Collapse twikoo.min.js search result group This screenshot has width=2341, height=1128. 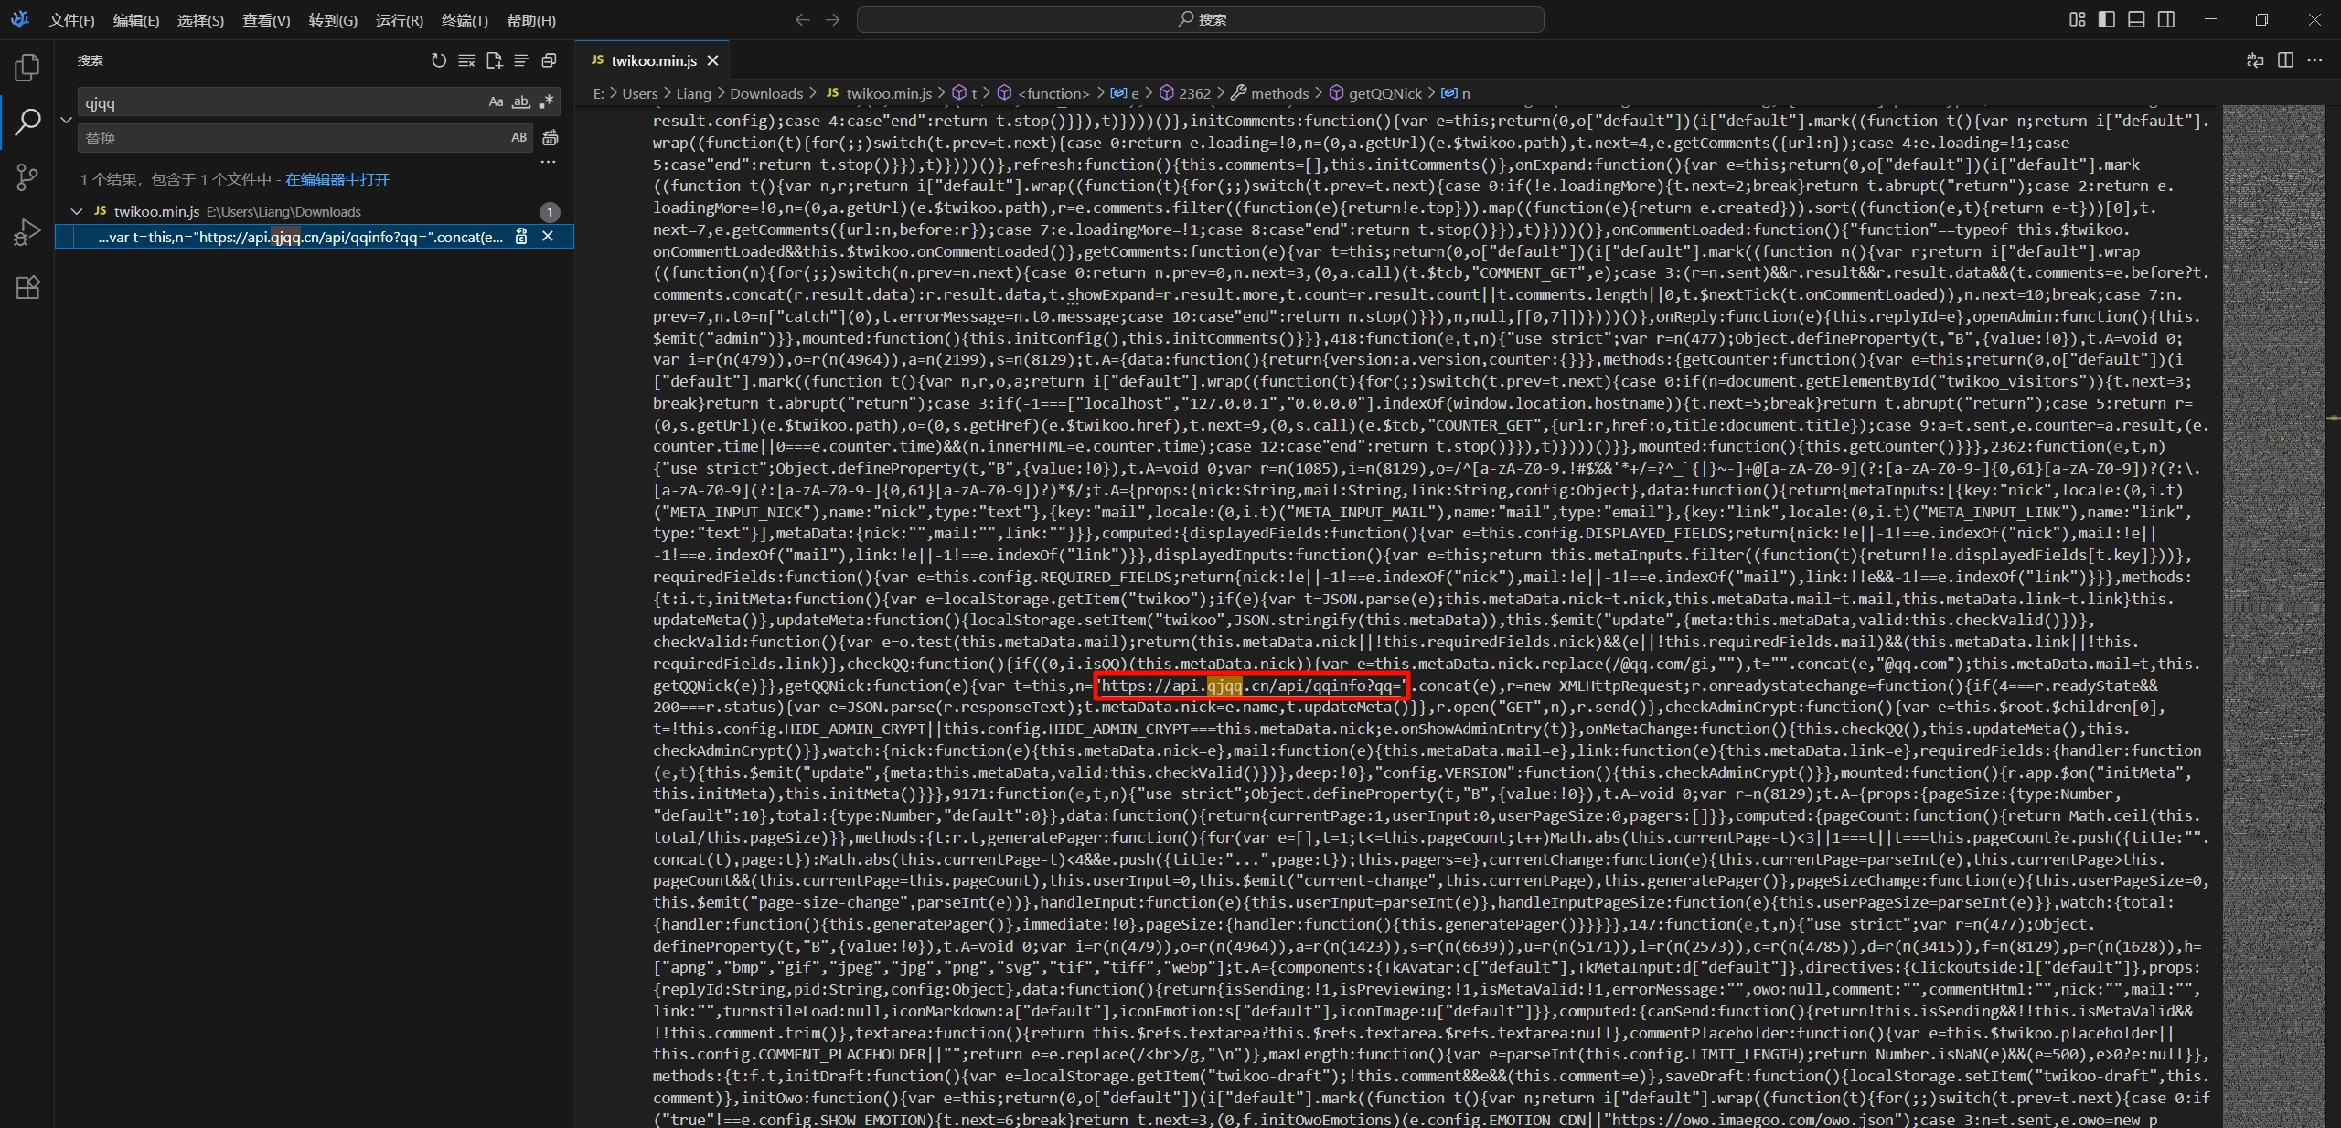(77, 211)
